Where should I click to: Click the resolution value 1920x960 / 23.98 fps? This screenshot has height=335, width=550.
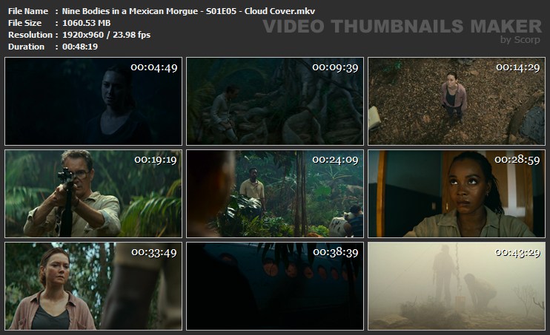click(106, 35)
